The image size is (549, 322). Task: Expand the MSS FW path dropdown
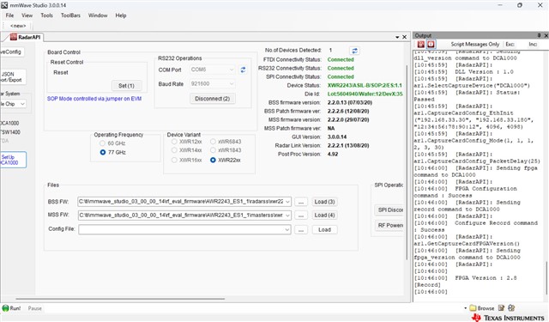287,216
